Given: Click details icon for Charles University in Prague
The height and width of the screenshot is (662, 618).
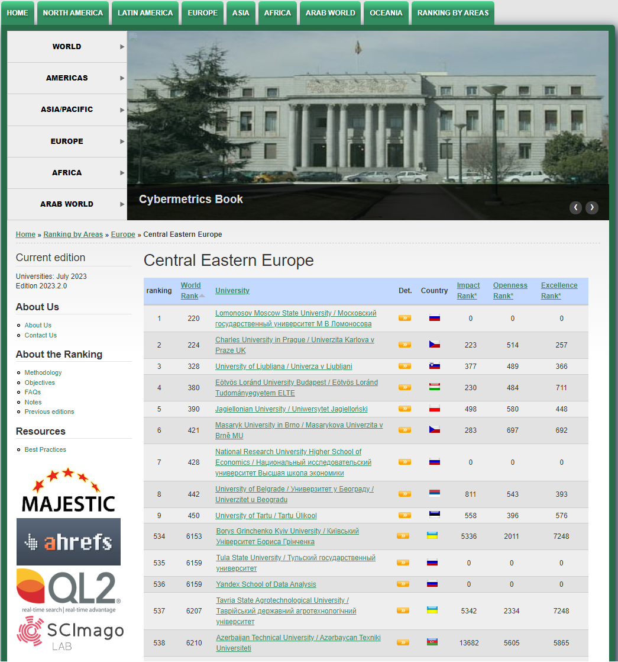Looking at the screenshot, I should tap(405, 345).
